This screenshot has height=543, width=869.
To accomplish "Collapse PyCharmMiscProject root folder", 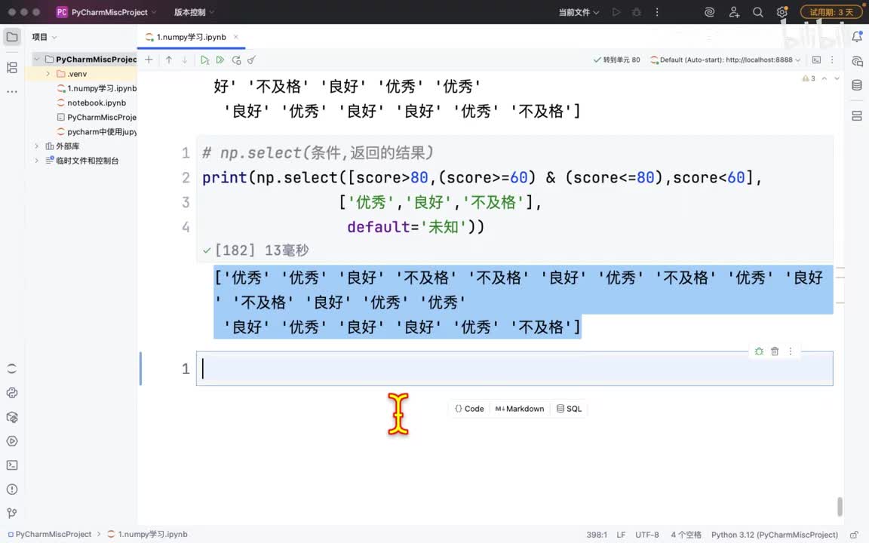I will (36, 60).
